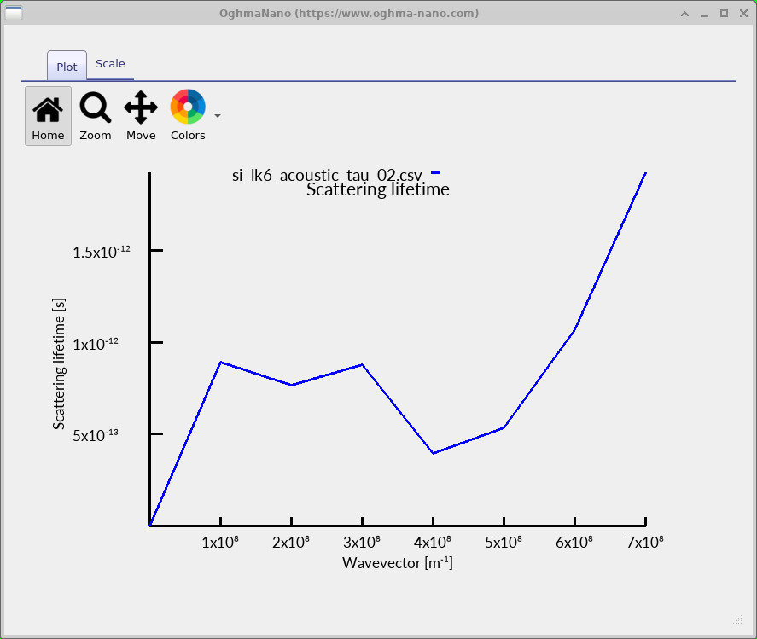Switch to the Plot tab

tap(67, 67)
